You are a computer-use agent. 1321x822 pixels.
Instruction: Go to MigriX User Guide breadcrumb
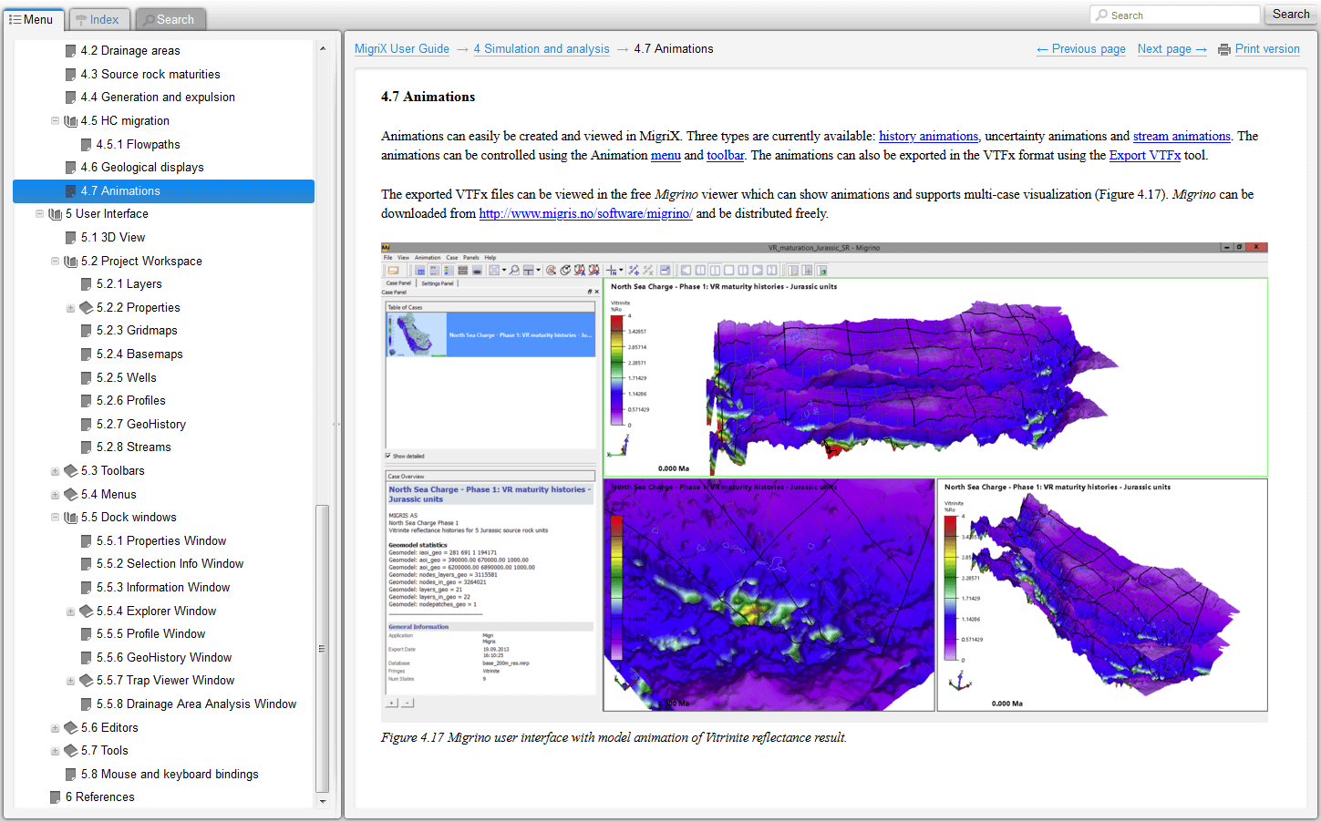click(x=402, y=49)
